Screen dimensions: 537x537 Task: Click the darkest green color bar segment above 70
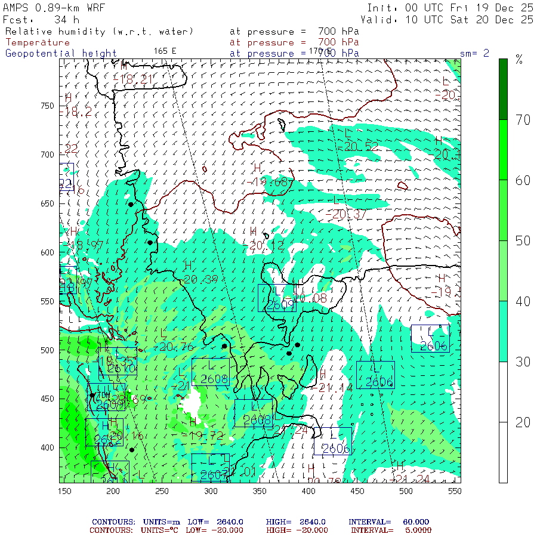click(x=503, y=89)
